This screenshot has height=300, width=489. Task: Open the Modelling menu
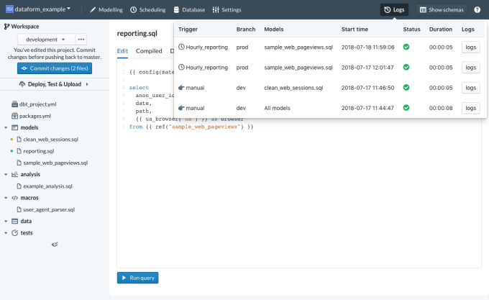tap(106, 10)
